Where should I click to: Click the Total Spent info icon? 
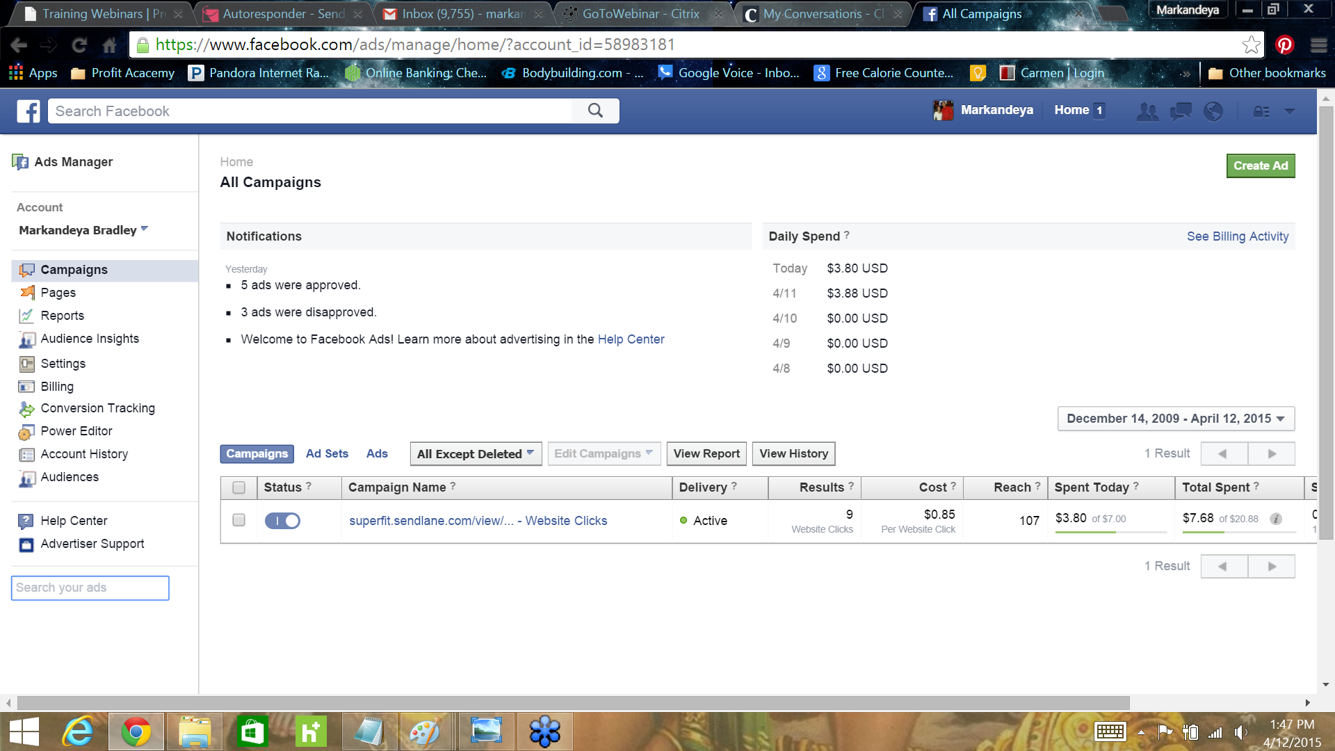1276,519
